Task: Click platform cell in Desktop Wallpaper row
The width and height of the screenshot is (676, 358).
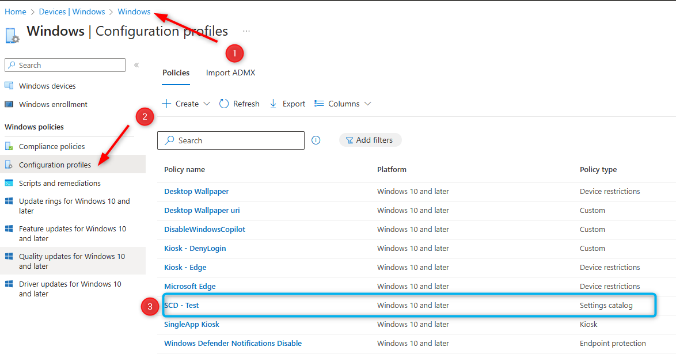Action: tap(413, 191)
